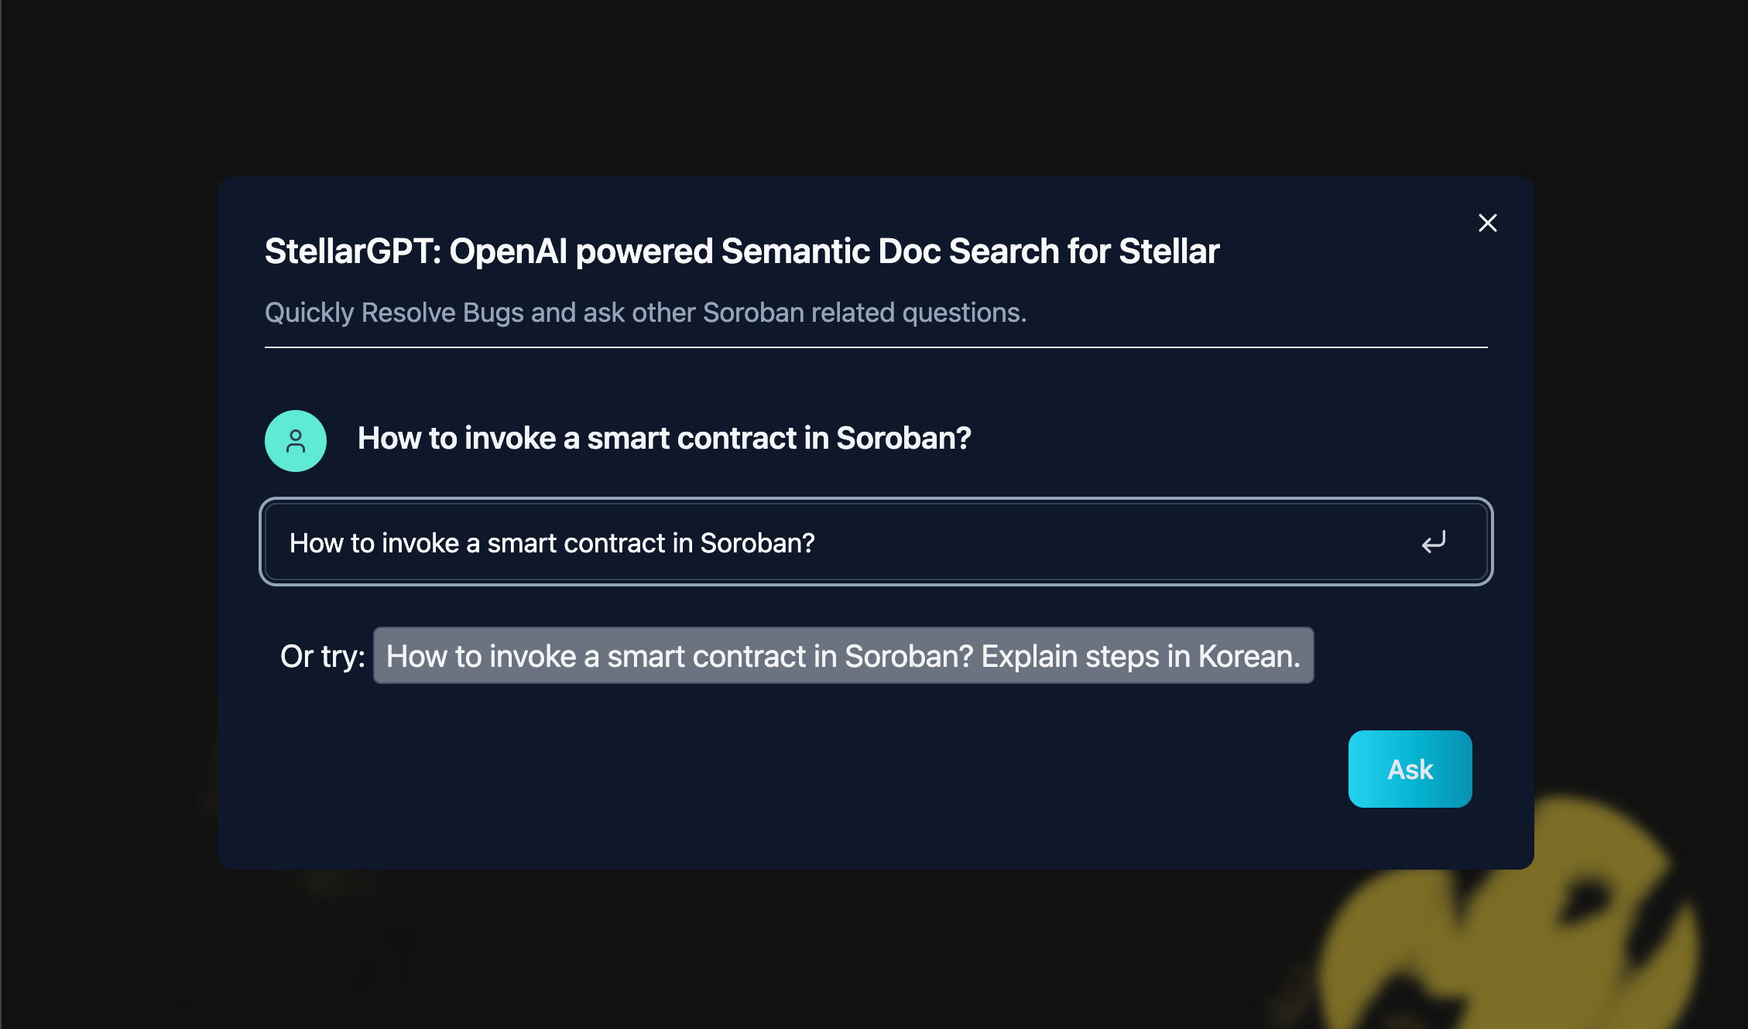Click the word "Soroban?" inside the input field
This screenshot has width=1748, height=1029.
pos(757,543)
